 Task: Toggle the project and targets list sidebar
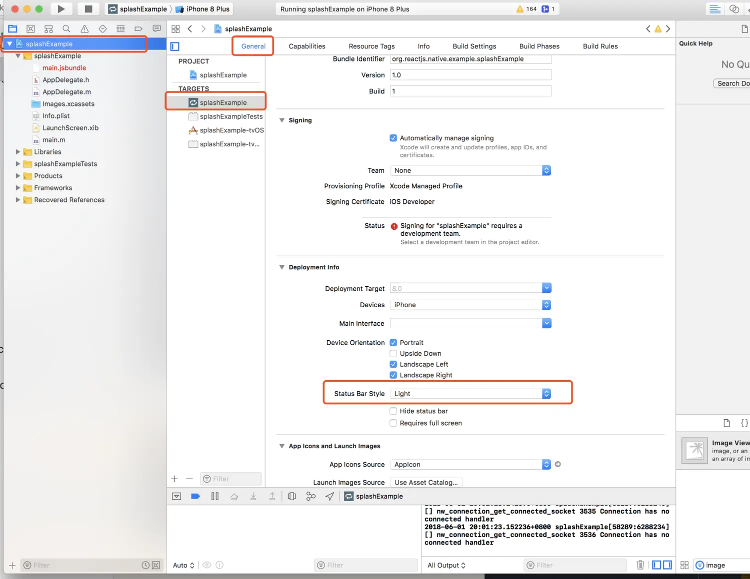coord(175,46)
